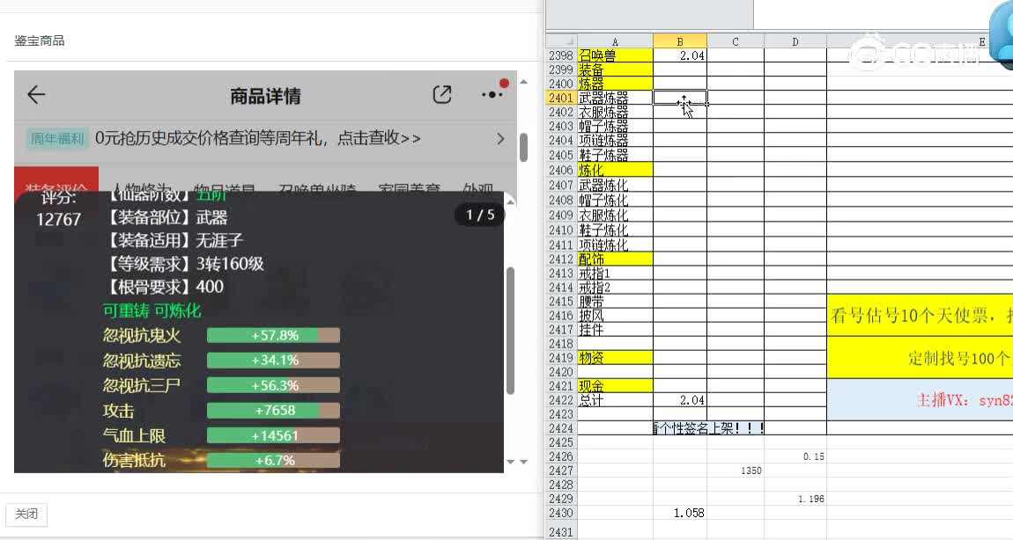Click the column B header in the spreadsheet
Viewport: 1013px width, 540px height.
click(x=680, y=40)
